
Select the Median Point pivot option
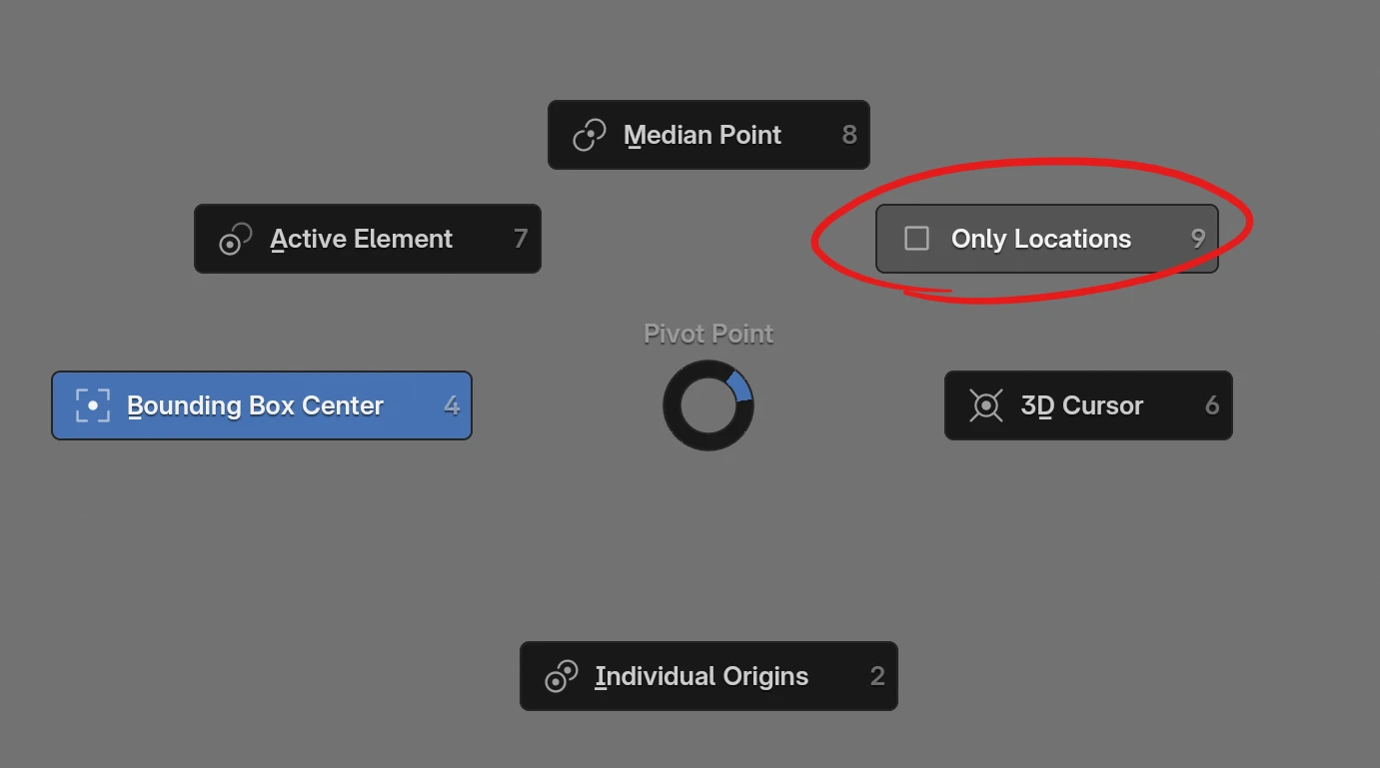pyautogui.click(x=701, y=135)
